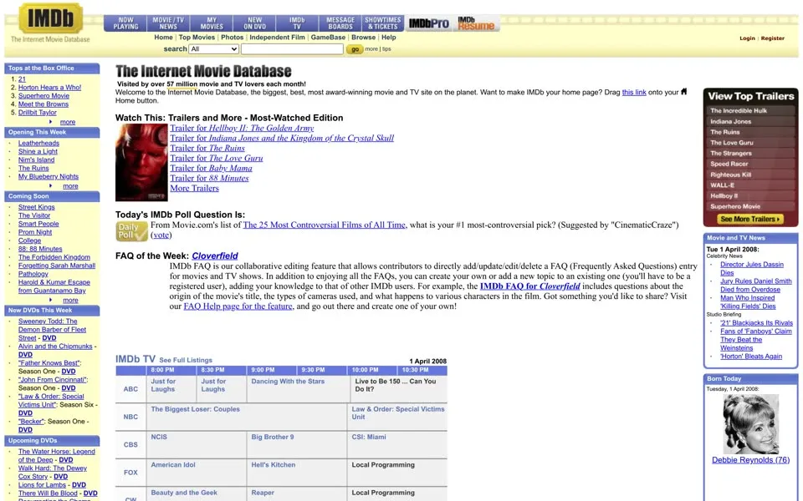Open the More Trailers link
803x501 pixels.
pyautogui.click(x=194, y=188)
